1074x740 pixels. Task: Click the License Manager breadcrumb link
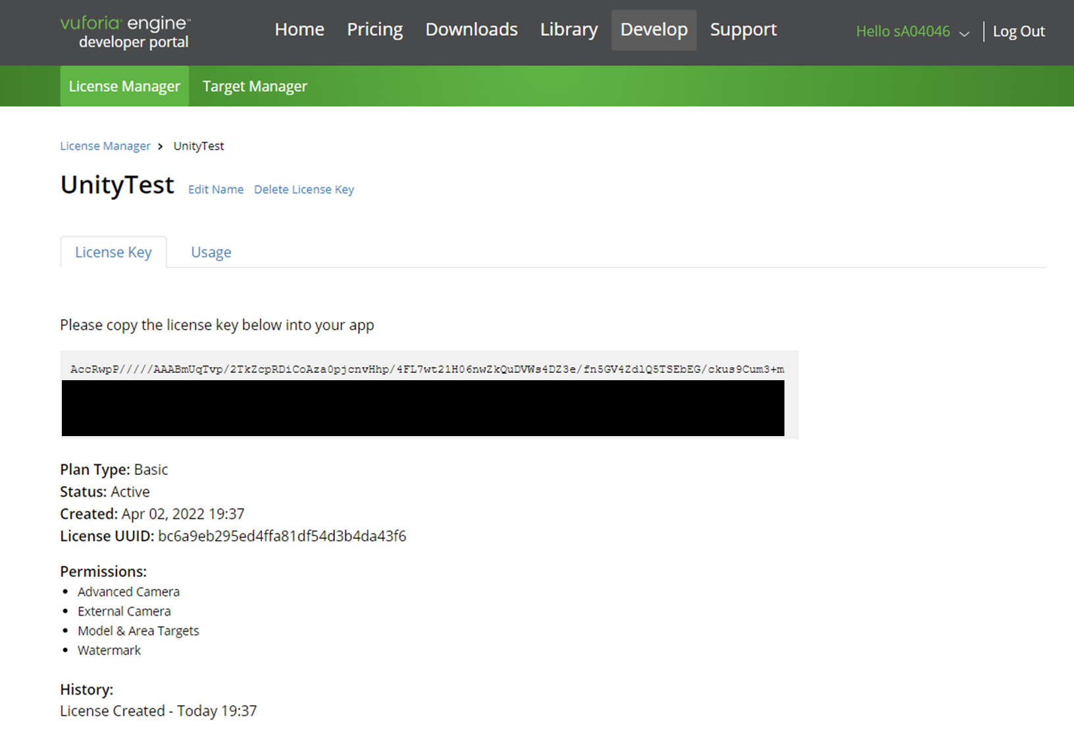pos(105,146)
